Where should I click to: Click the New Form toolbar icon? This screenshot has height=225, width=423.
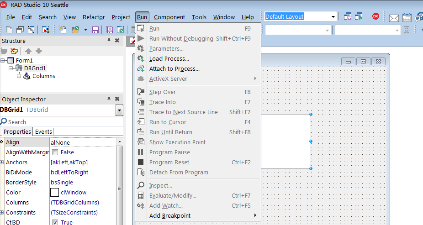click(x=46, y=29)
